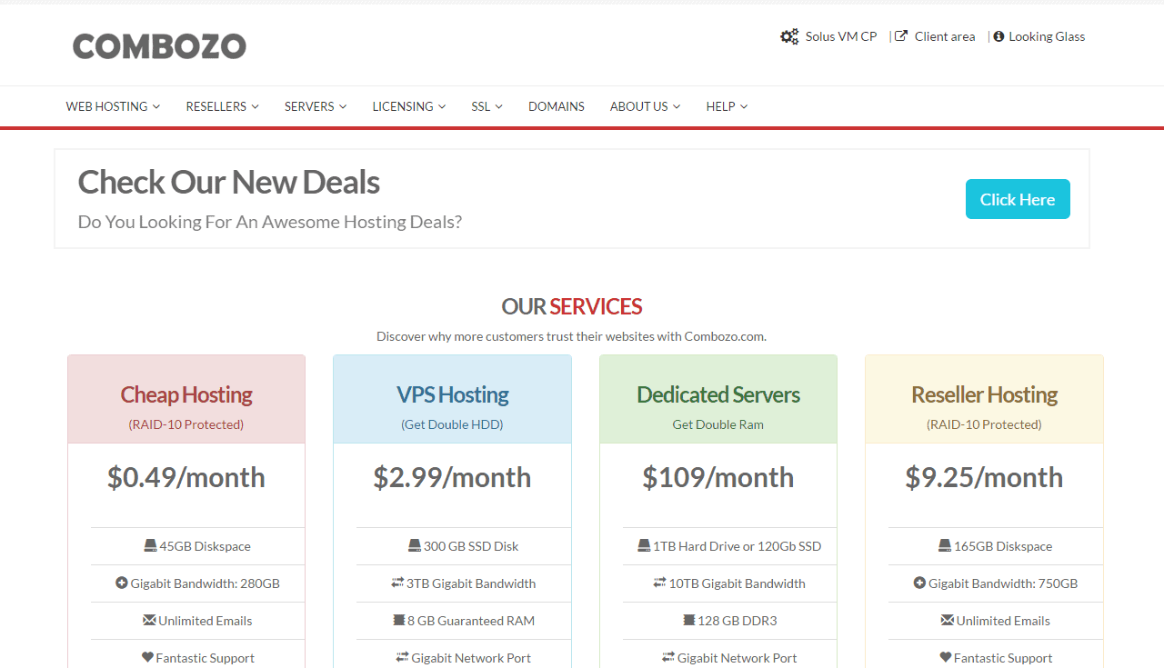Expand the SSL dropdown menu
The width and height of the screenshot is (1164, 668).
[x=487, y=106]
